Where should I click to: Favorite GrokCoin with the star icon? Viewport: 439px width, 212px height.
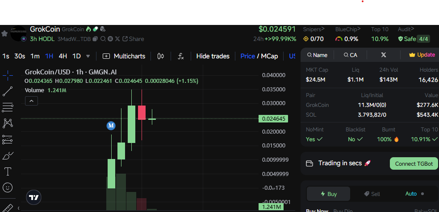pos(4,33)
